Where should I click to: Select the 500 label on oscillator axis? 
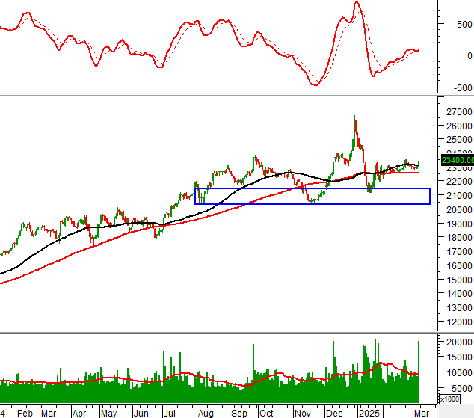tap(464, 25)
